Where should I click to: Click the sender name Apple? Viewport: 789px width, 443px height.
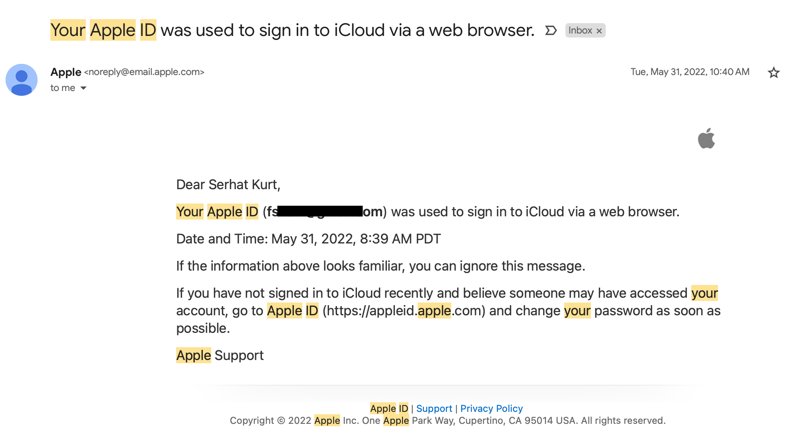[66, 72]
